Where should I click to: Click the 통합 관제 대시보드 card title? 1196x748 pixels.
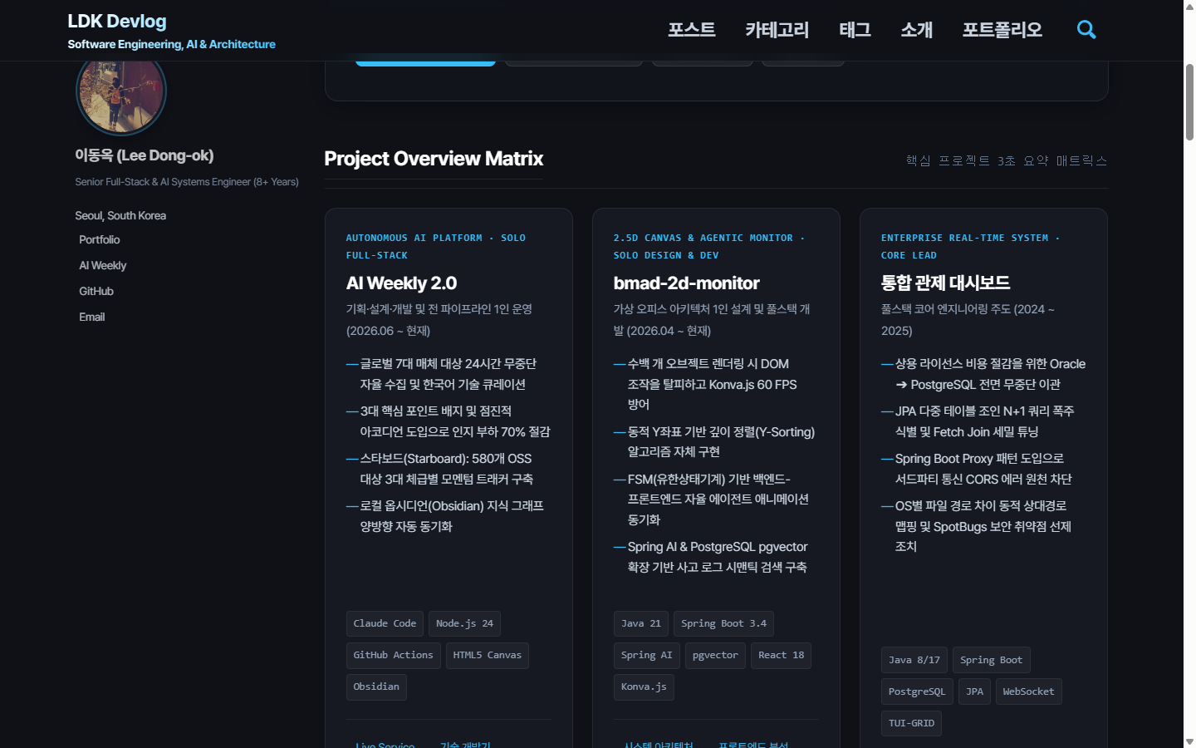click(945, 283)
